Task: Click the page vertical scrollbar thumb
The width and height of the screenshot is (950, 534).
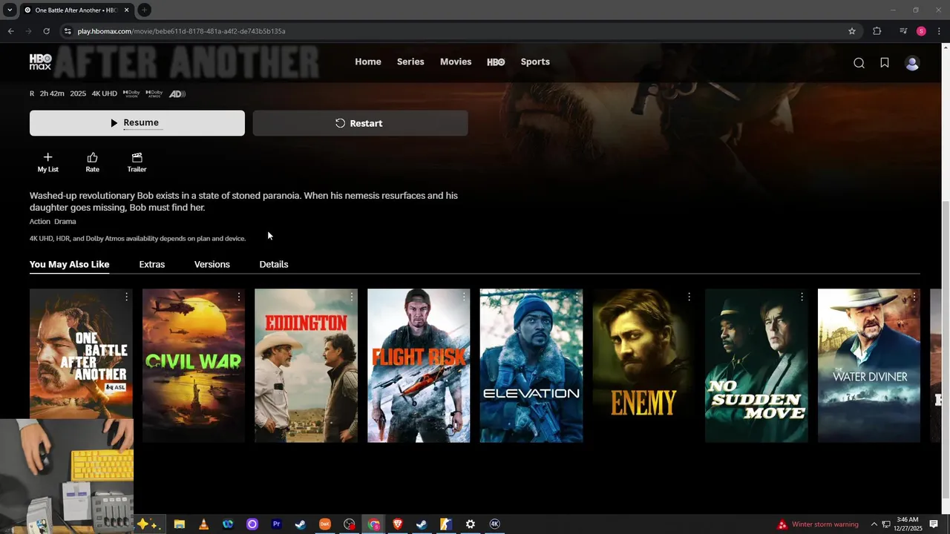Action: pos(946,349)
